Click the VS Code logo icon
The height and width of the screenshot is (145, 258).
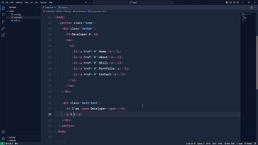click(2, 2)
